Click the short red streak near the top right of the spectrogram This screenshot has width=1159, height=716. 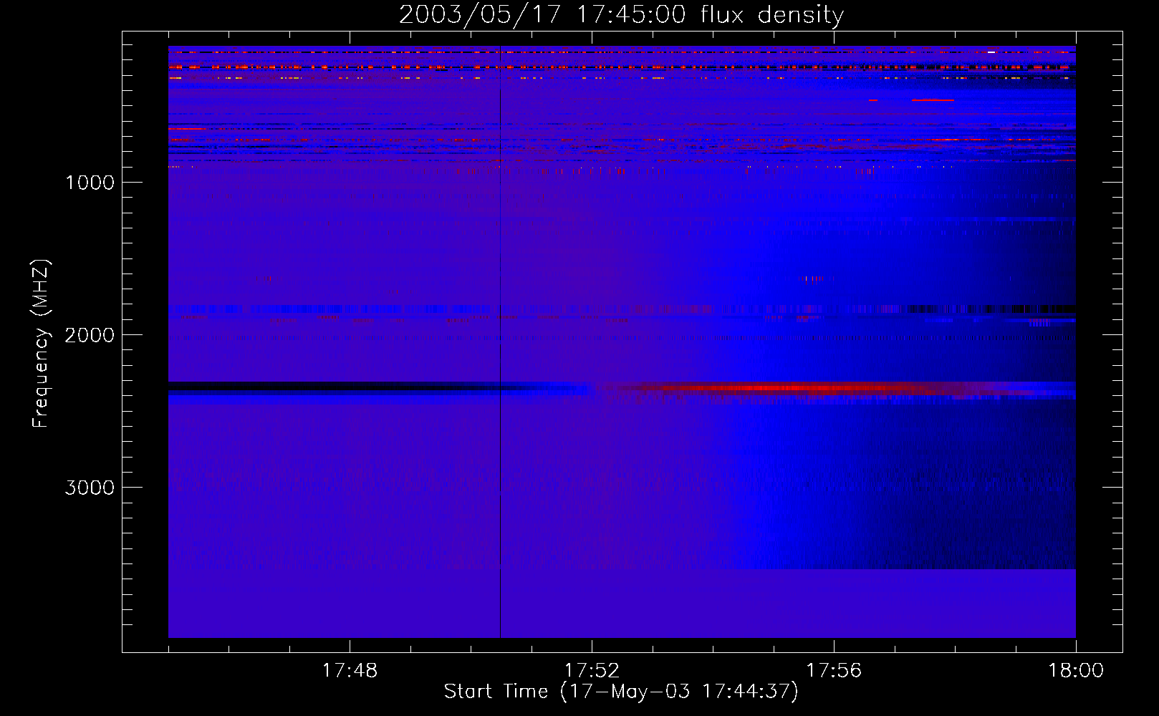933,100
